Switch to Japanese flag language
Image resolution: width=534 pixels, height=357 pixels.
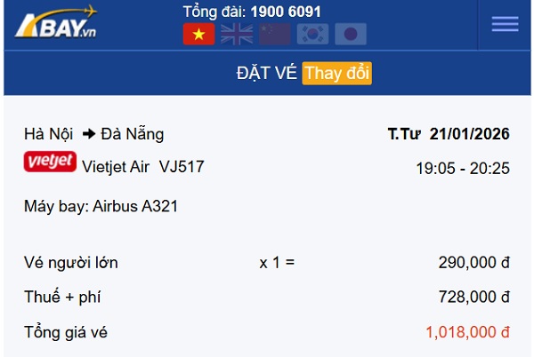[351, 34]
